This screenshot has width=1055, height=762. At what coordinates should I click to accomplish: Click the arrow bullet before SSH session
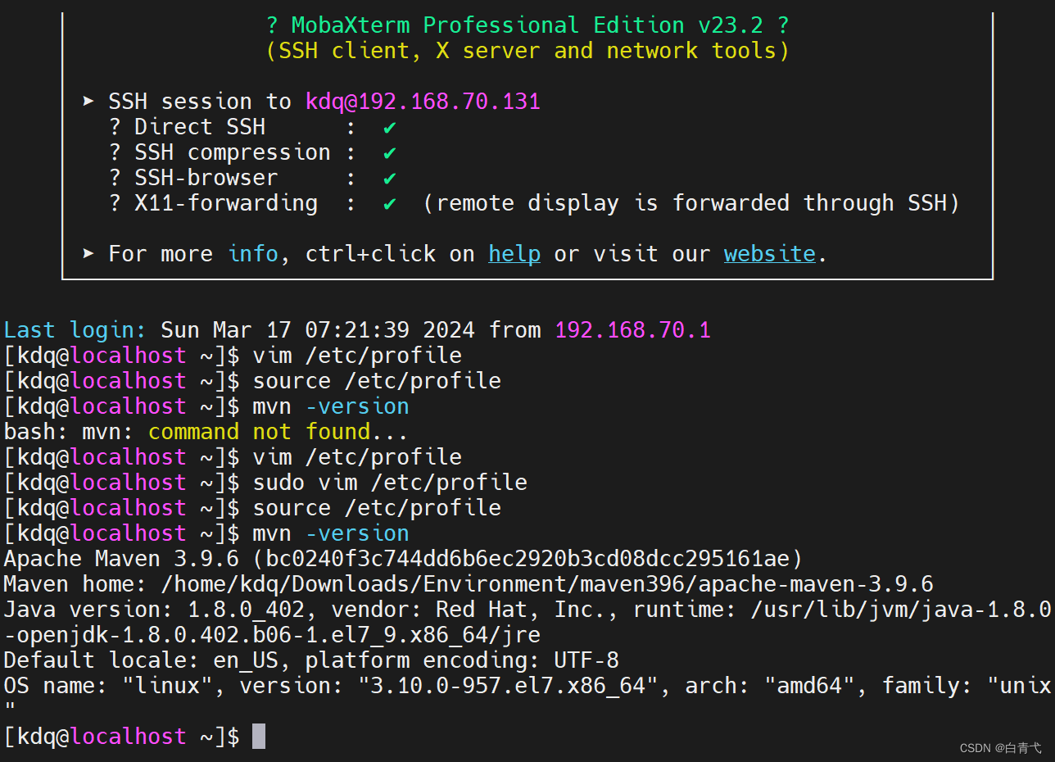[x=88, y=102]
